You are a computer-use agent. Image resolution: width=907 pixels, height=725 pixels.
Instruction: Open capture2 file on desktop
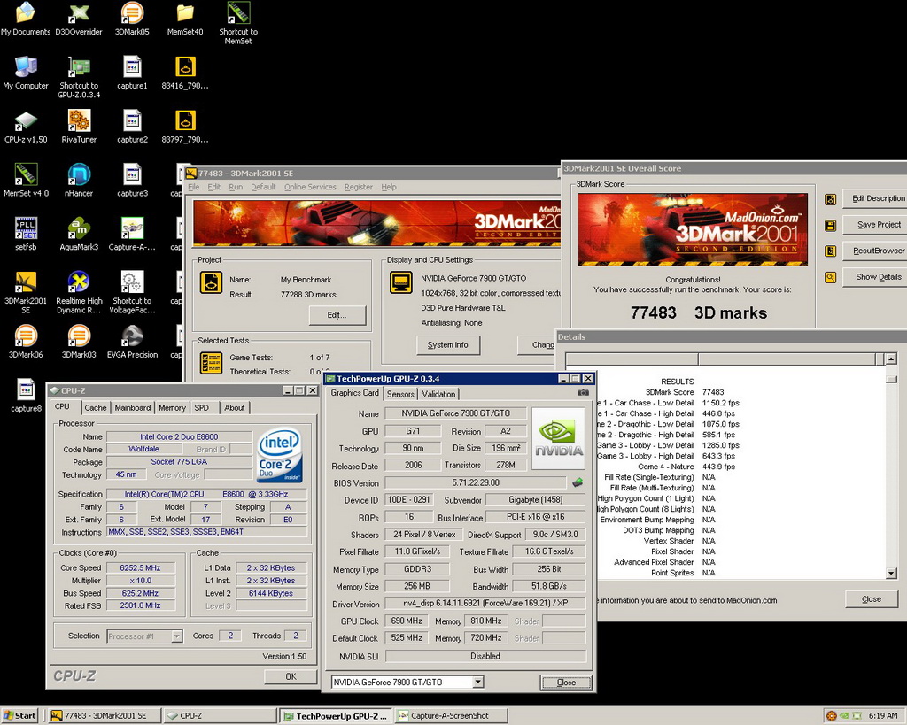(132, 127)
